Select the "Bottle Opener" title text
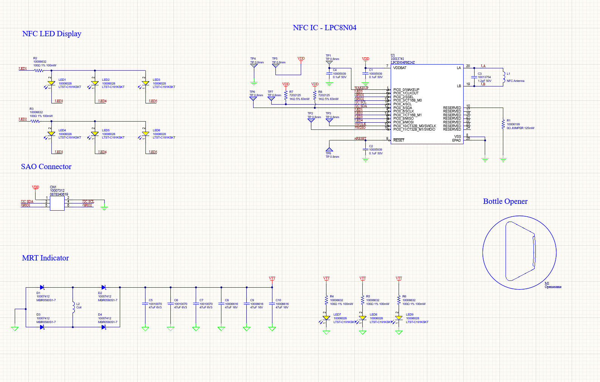Image resolution: width=600 pixels, height=382 pixels. (505, 201)
